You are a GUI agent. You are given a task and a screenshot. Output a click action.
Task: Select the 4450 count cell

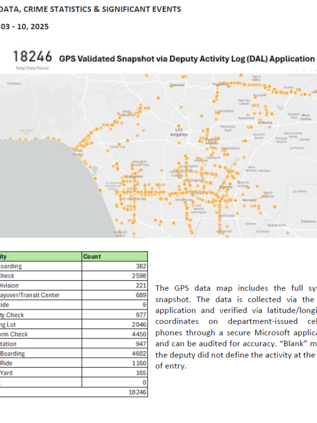[138, 334]
